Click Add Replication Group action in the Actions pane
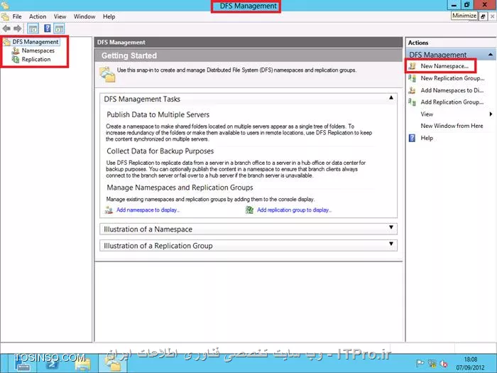The width and height of the screenshot is (497, 373). (452, 102)
